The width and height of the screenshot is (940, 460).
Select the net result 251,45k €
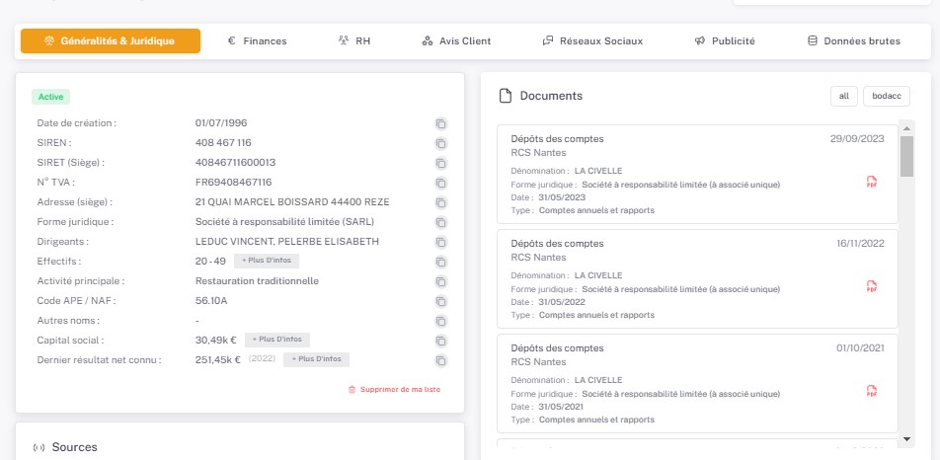[x=218, y=359]
